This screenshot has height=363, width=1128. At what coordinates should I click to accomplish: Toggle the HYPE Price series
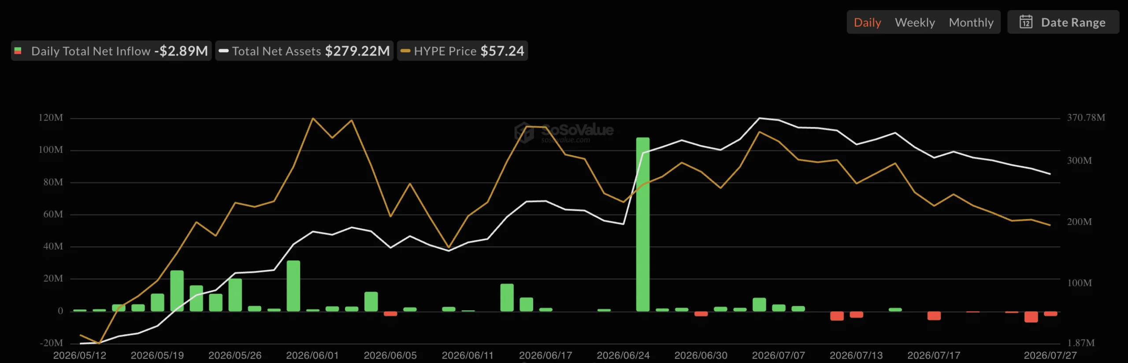tap(462, 51)
